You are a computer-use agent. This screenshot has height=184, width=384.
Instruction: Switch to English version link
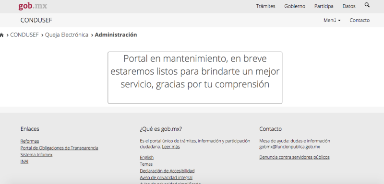pyautogui.click(x=147, y=157)
